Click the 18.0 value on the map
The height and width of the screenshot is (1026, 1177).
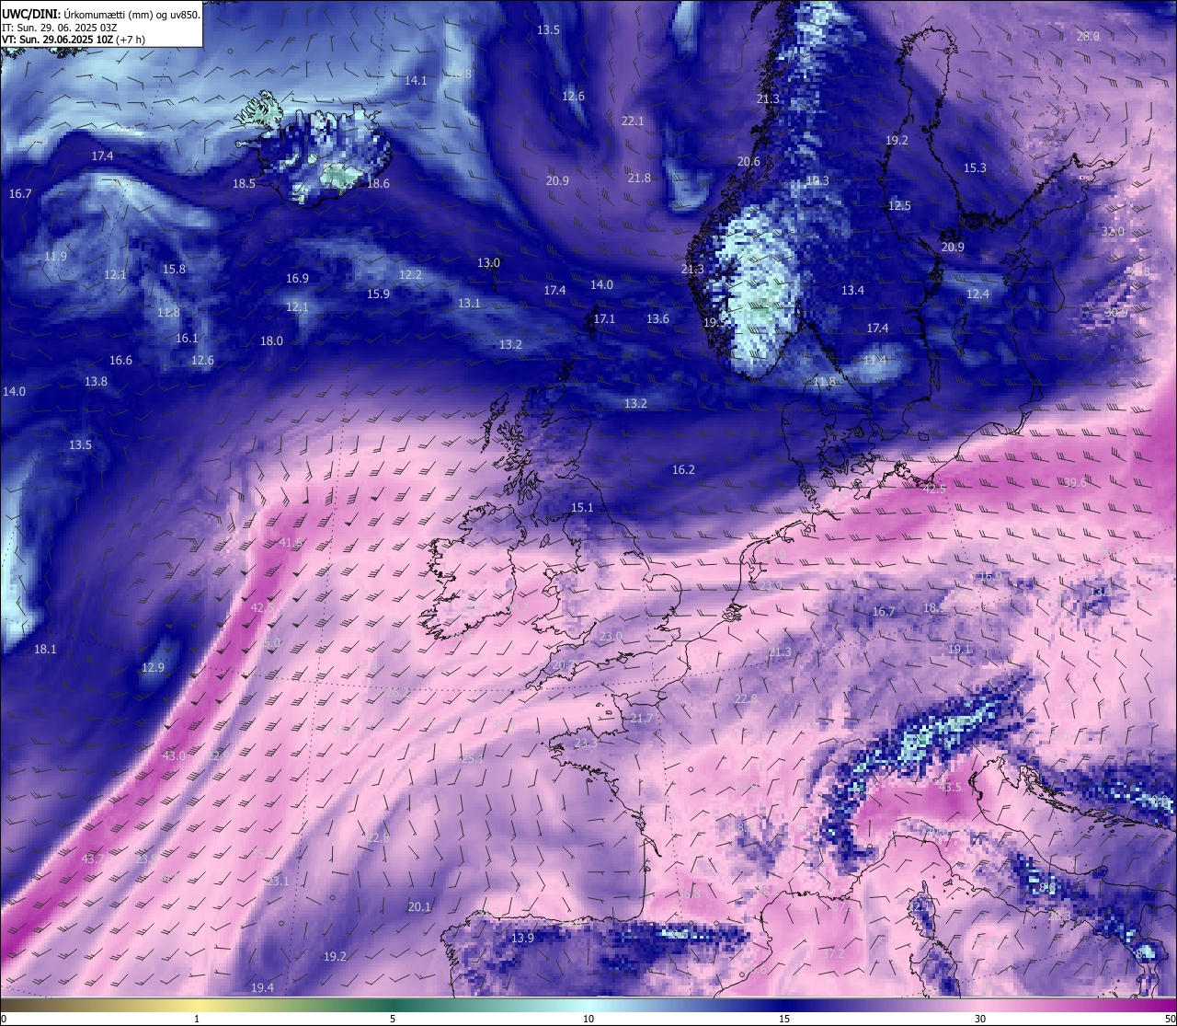coord(271,340)
